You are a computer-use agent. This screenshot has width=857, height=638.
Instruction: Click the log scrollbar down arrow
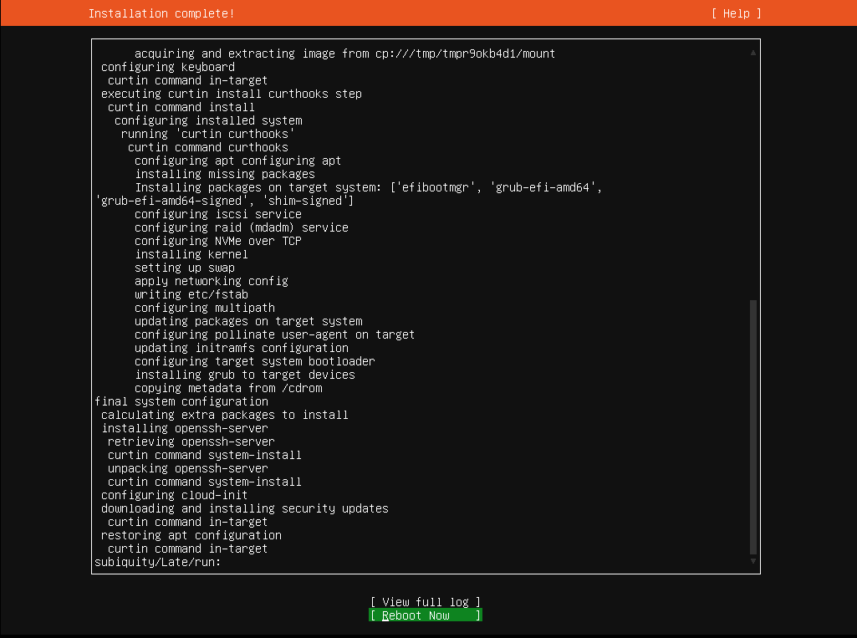coord(753,561)
